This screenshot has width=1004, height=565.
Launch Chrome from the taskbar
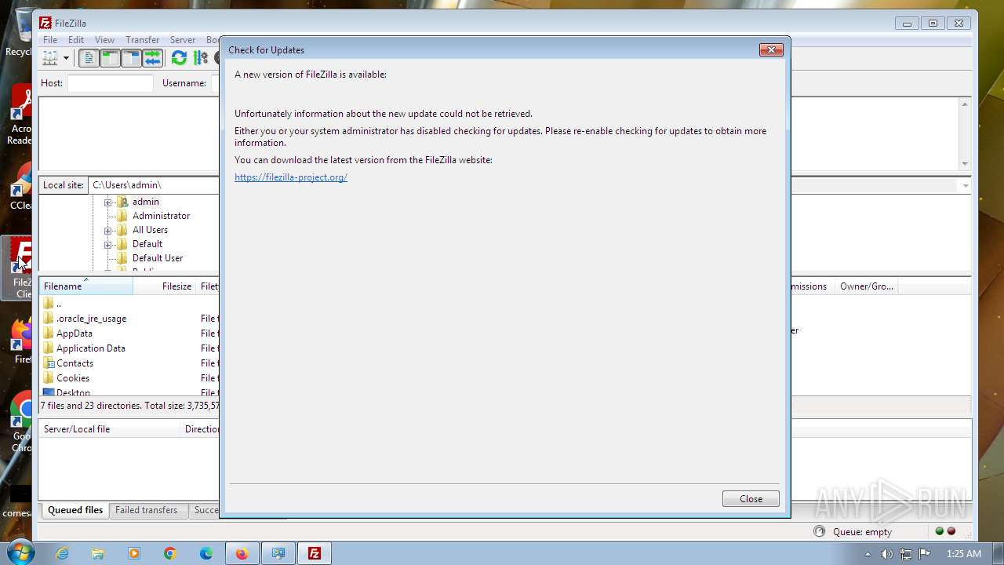pyautogui.click(x=170, y=553)
